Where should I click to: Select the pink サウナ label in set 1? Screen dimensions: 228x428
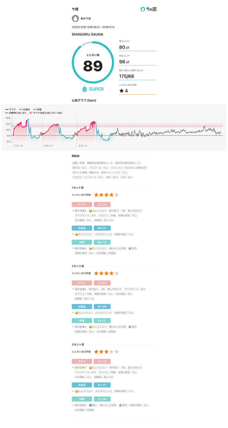click(x=82, y=204)
